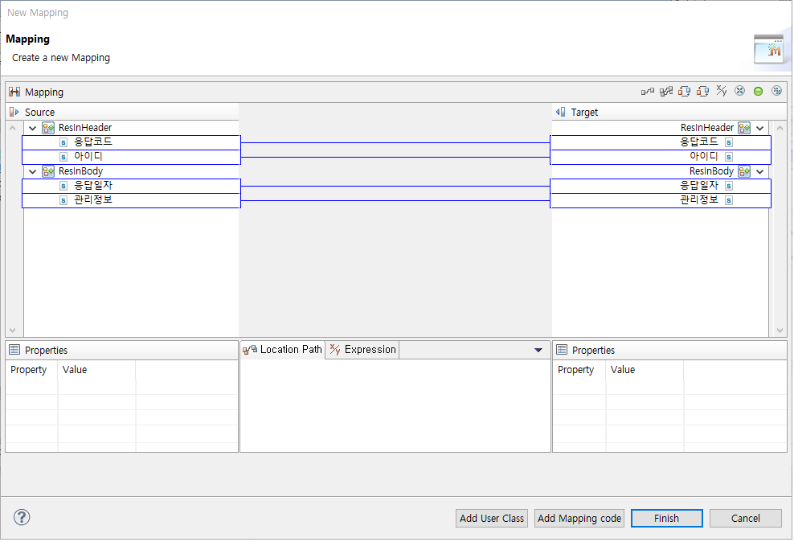Open the X/Y expression toolbar icon

721,91
